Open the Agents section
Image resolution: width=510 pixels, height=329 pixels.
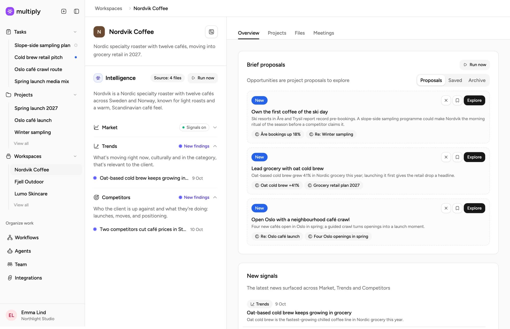click(23, 251)
